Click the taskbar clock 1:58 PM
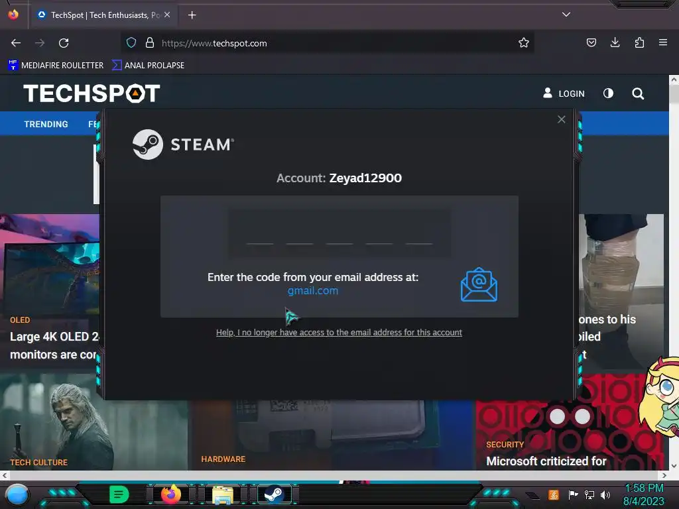 (644, 488)
